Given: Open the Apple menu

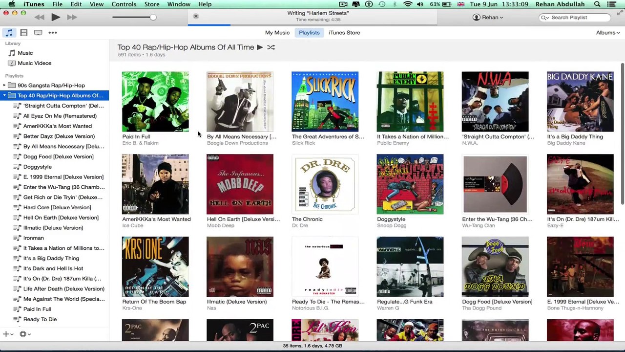Looking at the screenshot, I should tap(11, 4).
